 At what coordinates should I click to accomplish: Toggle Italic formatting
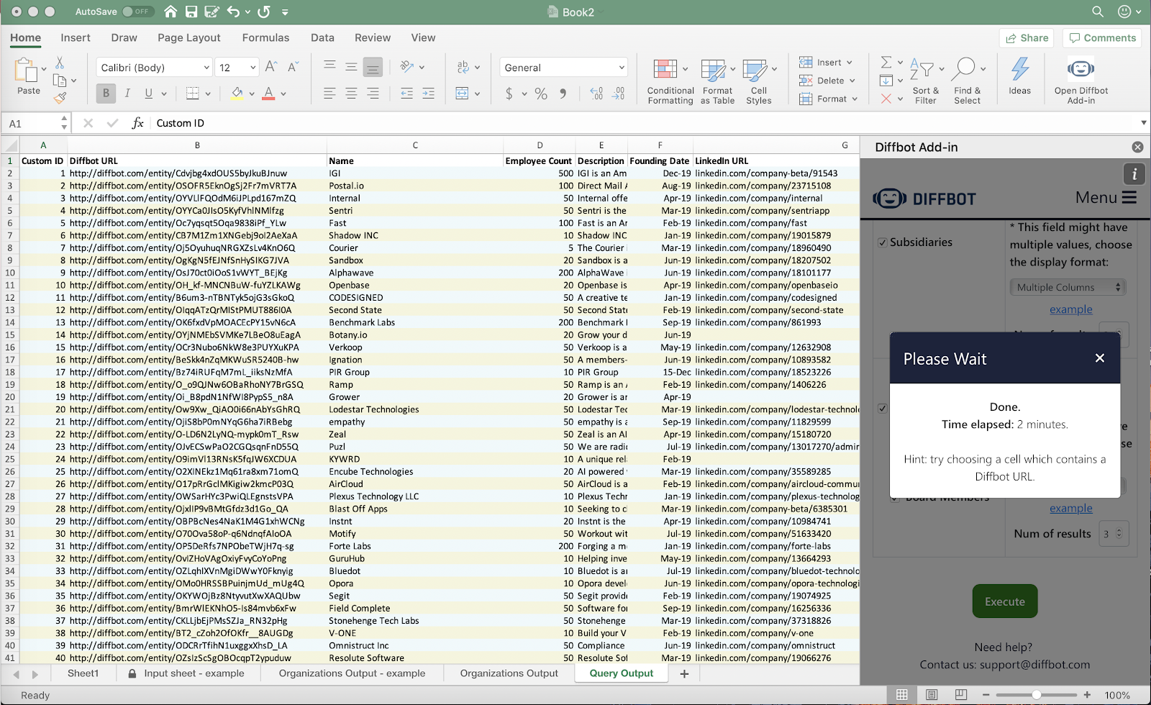pyautogui.click(x=127, y=93)
